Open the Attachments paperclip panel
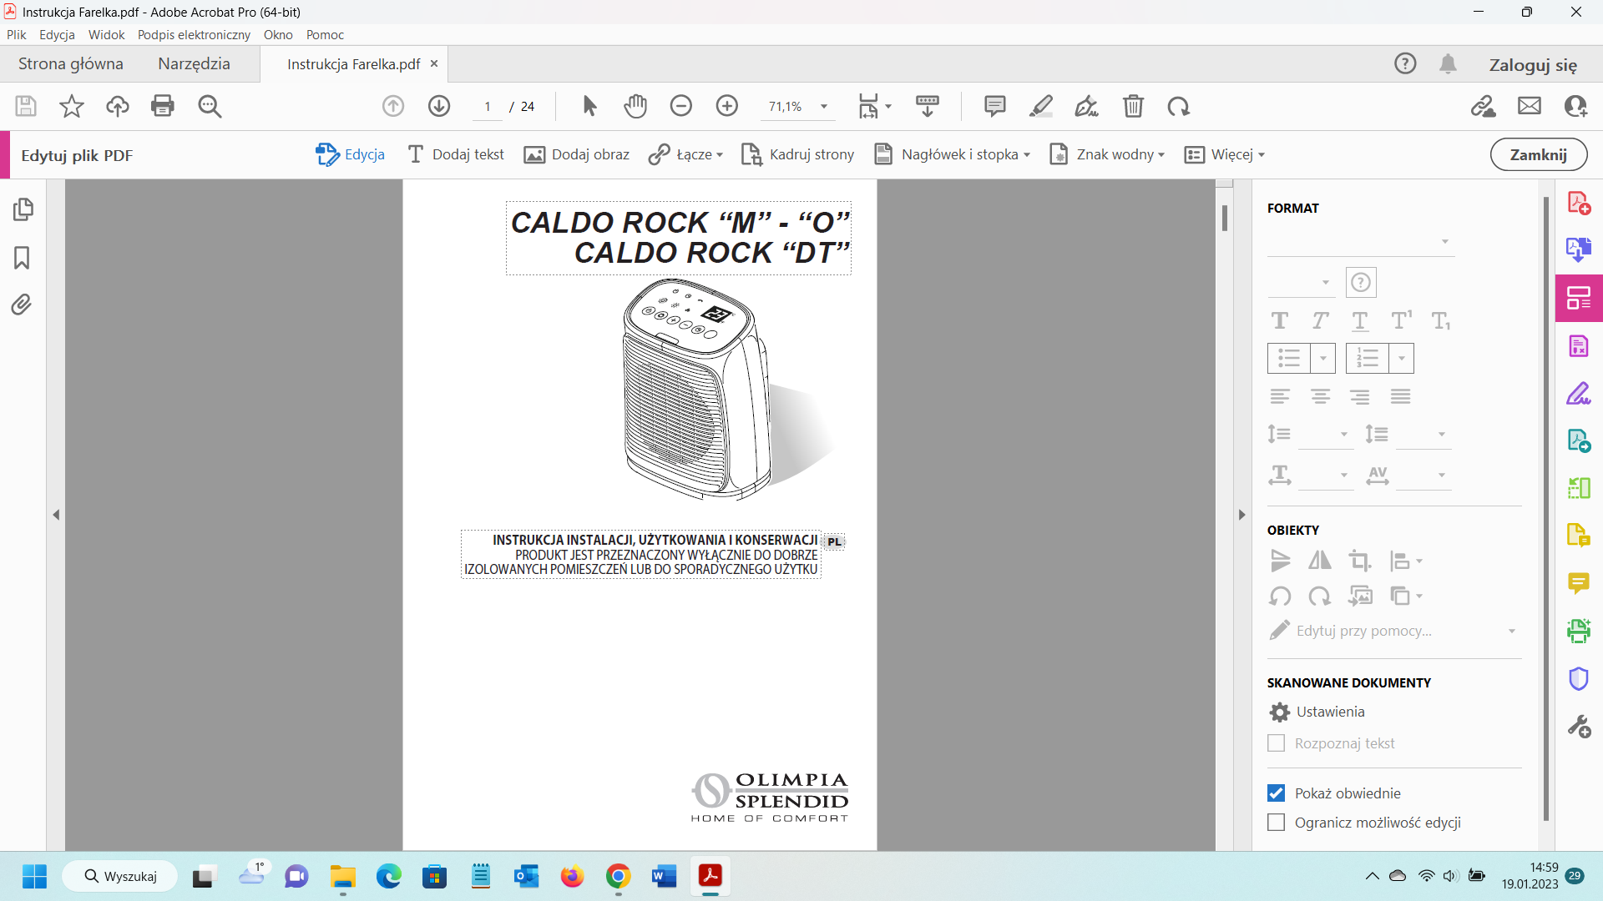Viewport: 1603px width, 901px height. tap(22, 305)
